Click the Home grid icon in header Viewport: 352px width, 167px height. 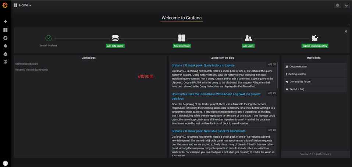click(x=15, y=5)
